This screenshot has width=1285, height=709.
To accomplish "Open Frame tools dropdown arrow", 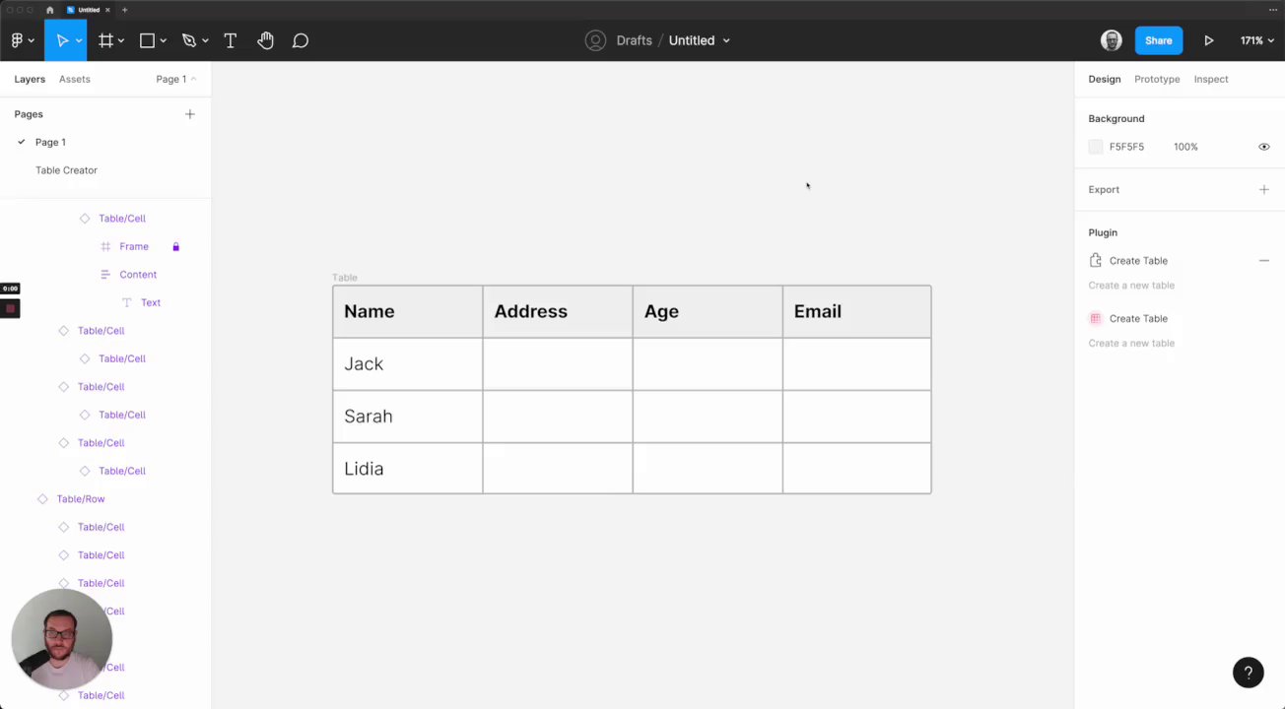I will tap(120, 40).
